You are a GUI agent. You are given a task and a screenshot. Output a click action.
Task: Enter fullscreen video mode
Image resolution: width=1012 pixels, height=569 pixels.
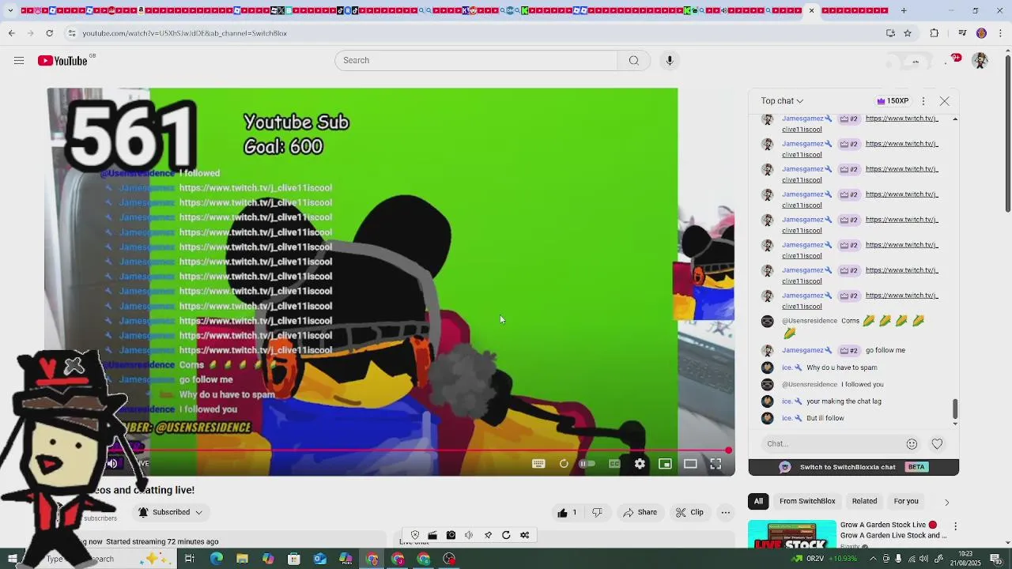coord(716,464)
